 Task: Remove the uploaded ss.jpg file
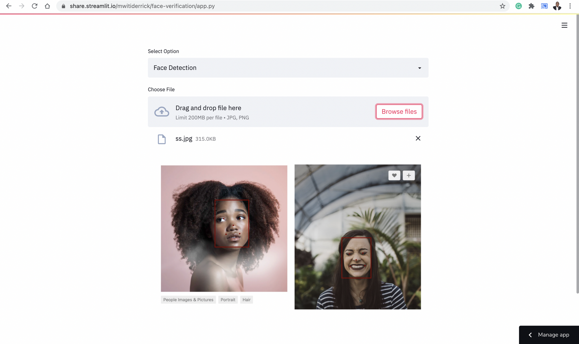[418, 138]
